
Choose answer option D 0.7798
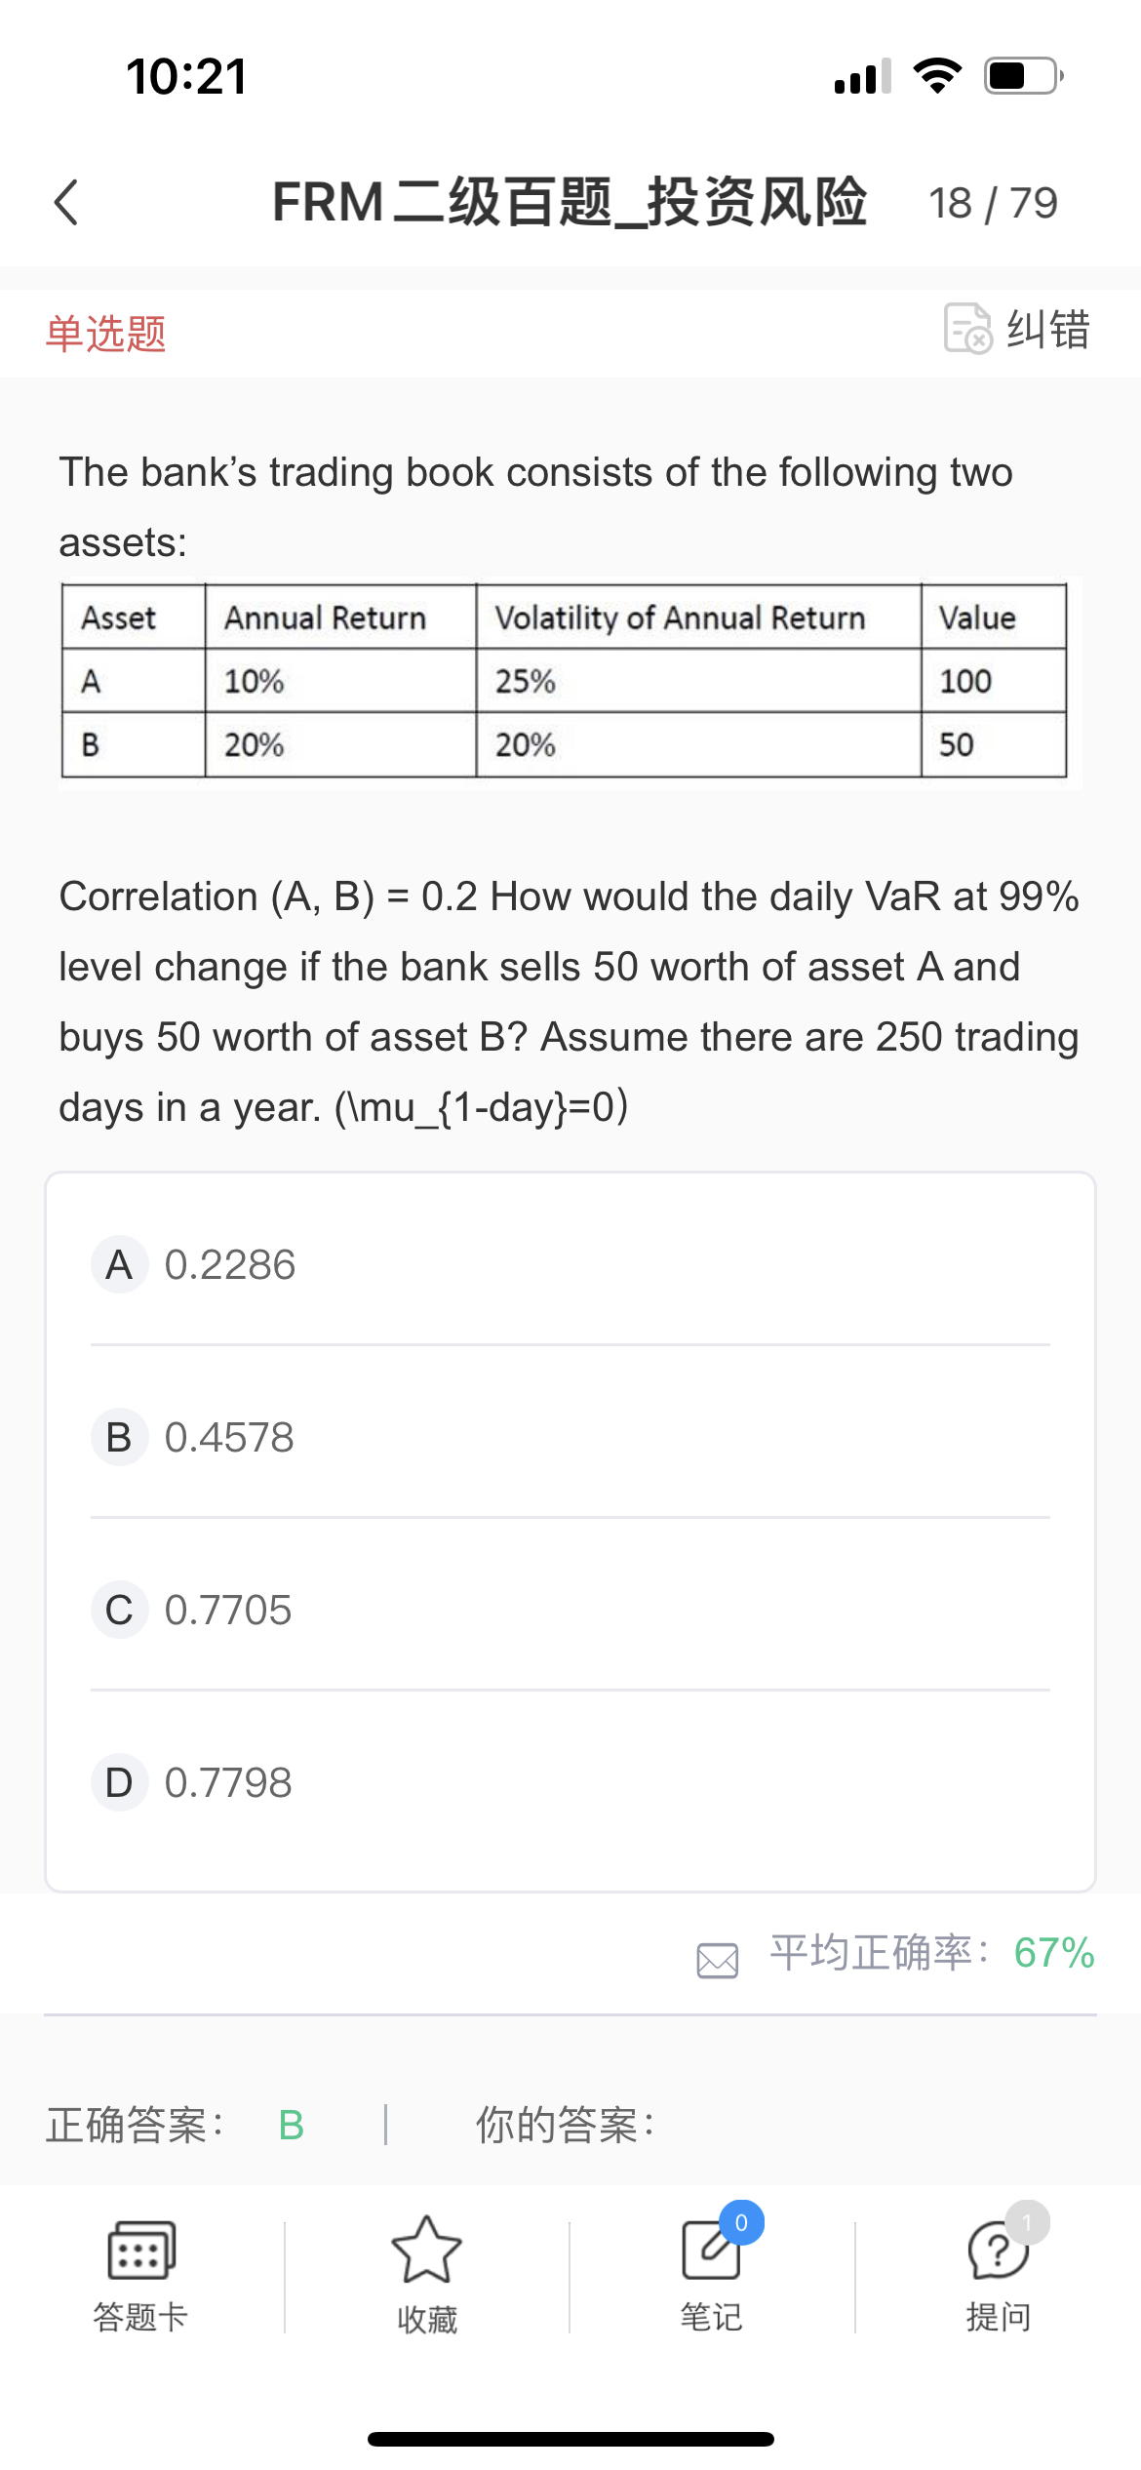(x=229, y=1783)
